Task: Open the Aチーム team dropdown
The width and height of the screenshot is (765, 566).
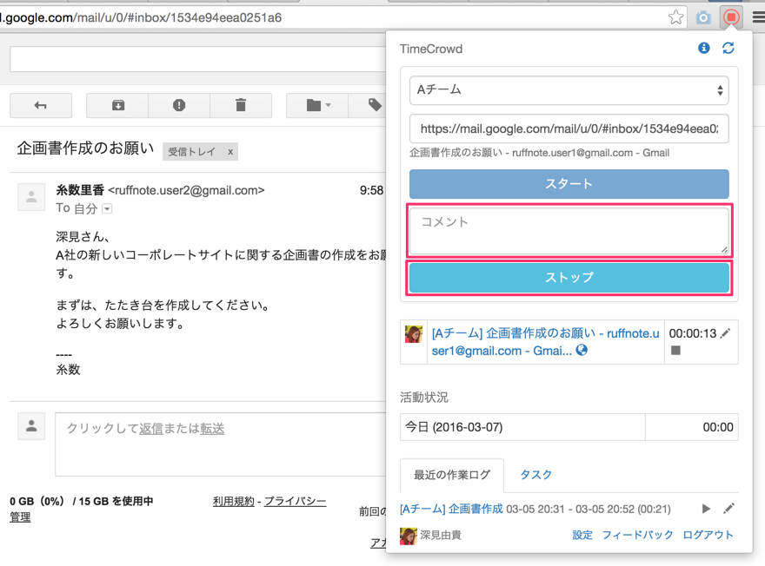Action: click(569, 90)
